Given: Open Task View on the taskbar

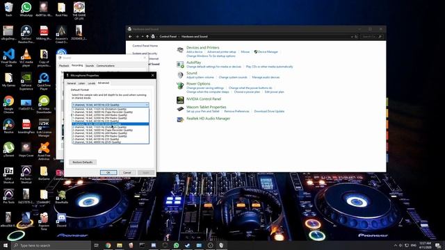Looking at the screenshot, I should 96,245.
